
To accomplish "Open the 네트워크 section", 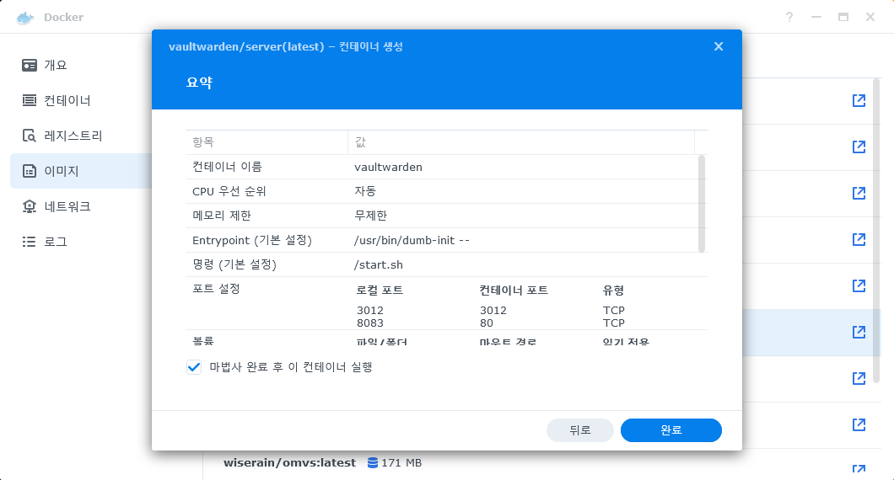I will point(80,206).
